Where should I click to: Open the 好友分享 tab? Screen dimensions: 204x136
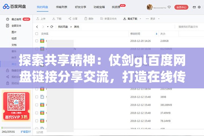click(80, 7)
